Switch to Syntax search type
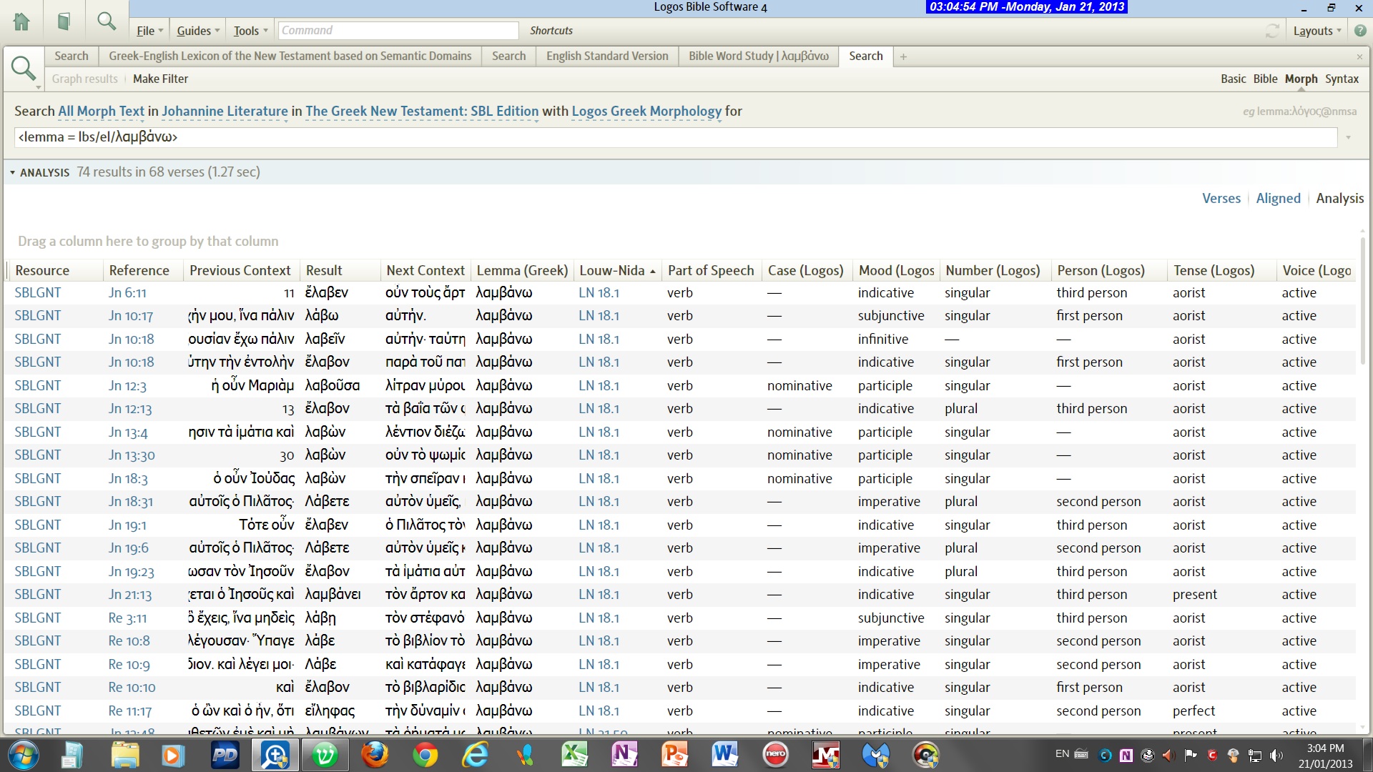This screenshot has height=772, width=1373. pyautogui.click(x=1342, y=79)
